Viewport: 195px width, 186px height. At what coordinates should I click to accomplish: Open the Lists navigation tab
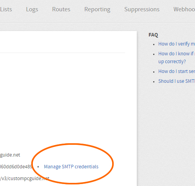[6, 9]
